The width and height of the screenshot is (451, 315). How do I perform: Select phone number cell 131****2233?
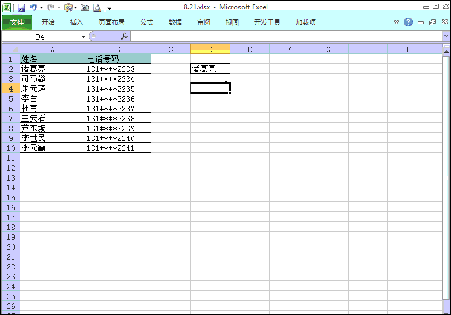(118, 69)
